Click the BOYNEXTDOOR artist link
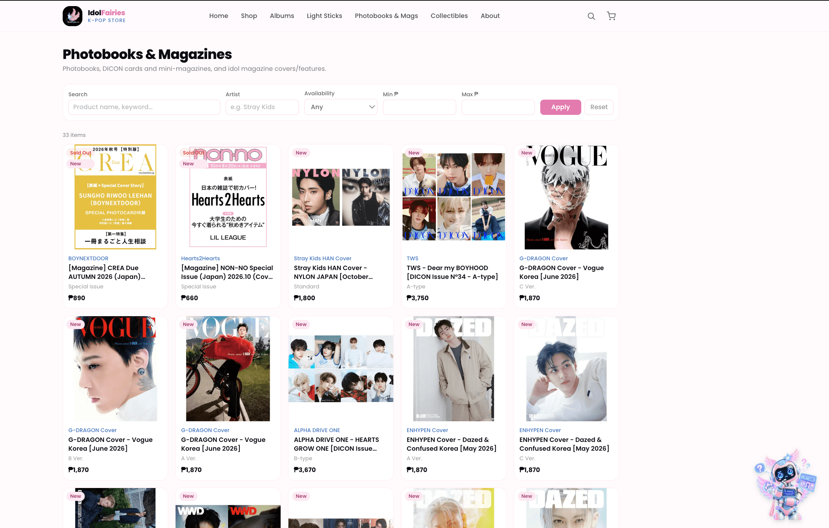Image resolution: width=829 pixels, height=528 pixels. (x=88, y=258)
